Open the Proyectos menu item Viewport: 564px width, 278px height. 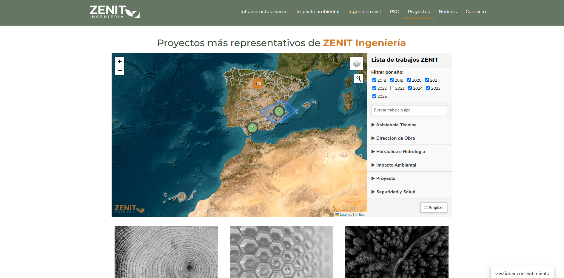pyautogui.click(x=419, y=12)
